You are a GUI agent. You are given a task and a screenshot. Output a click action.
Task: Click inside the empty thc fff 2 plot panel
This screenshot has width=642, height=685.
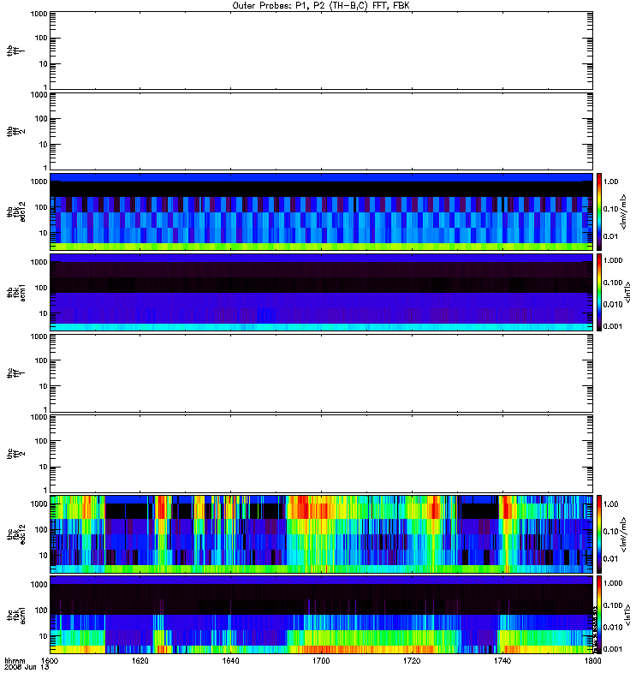coord(321,454)
